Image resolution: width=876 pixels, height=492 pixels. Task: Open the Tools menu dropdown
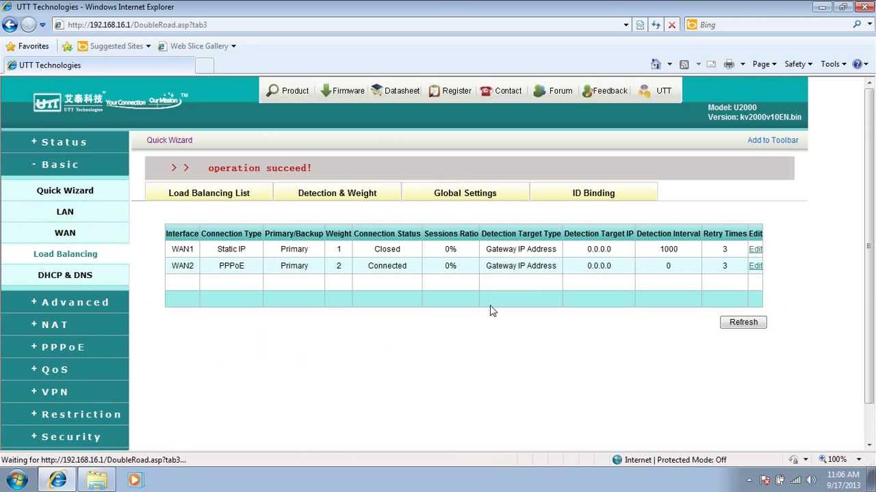click(x=834, y=64)
